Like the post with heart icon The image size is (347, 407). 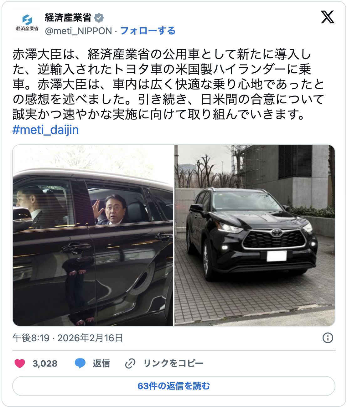[x=20, y=363]
